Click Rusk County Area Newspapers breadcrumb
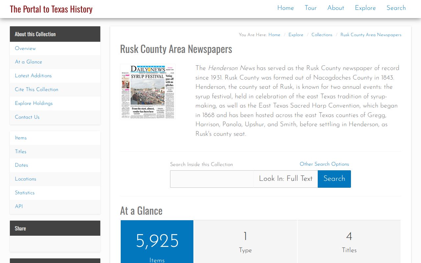This screenshot has width=421, height=263. [371, 35]
